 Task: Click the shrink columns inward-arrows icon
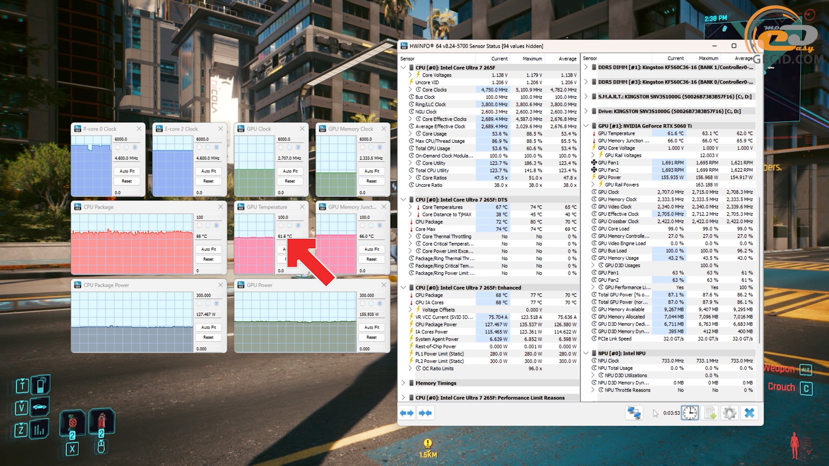(425, 413)
